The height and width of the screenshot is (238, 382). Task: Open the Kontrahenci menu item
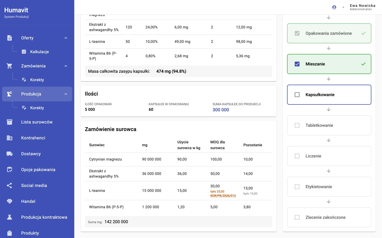(x=37, y=138)
